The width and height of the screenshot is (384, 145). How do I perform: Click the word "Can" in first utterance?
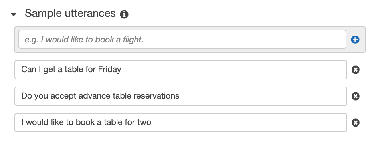[x=29, y=69]
